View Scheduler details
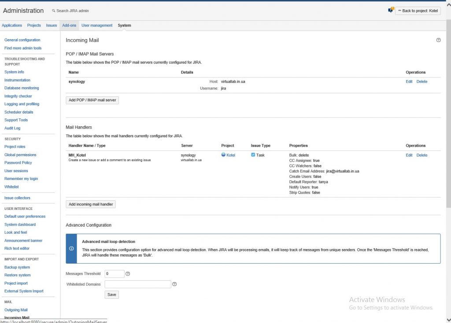 tap(18, 112)
